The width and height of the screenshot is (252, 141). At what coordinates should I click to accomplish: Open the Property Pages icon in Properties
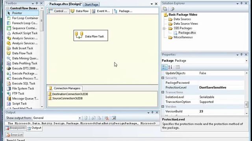click(x=178, y=67)
